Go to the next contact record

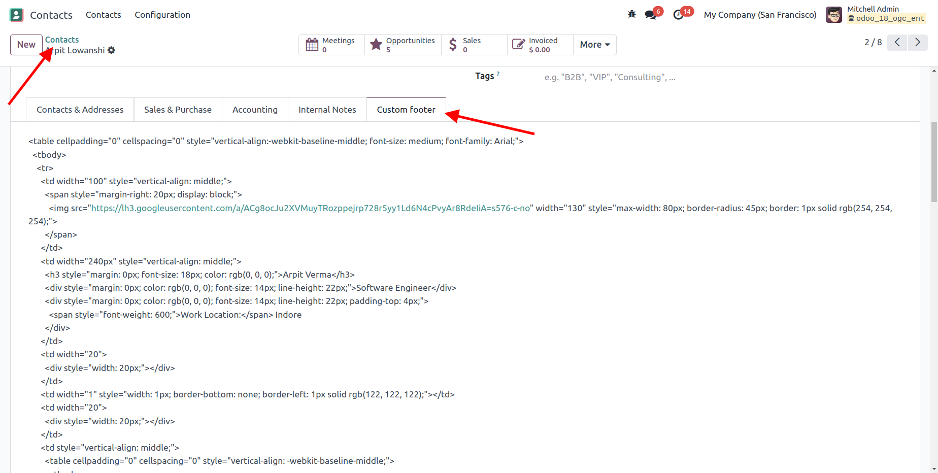click(x=917, y=43)
